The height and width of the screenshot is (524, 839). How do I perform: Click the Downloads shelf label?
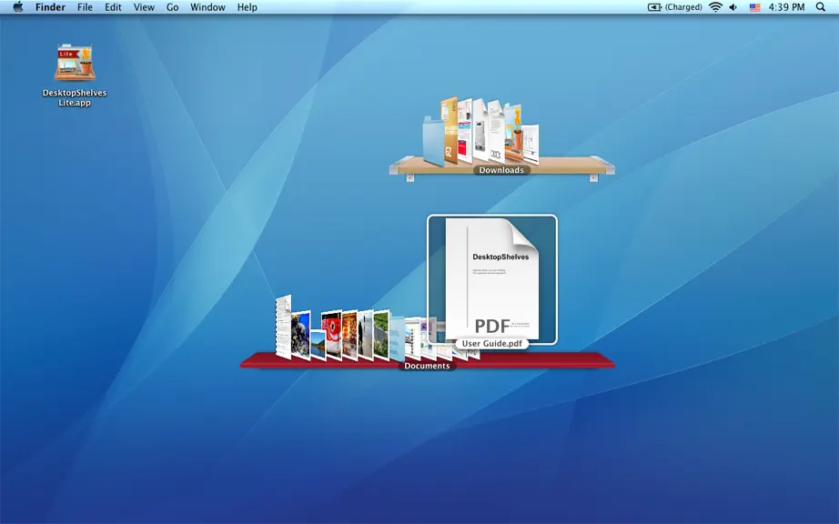pyautogui.click(x=501, y=170)
